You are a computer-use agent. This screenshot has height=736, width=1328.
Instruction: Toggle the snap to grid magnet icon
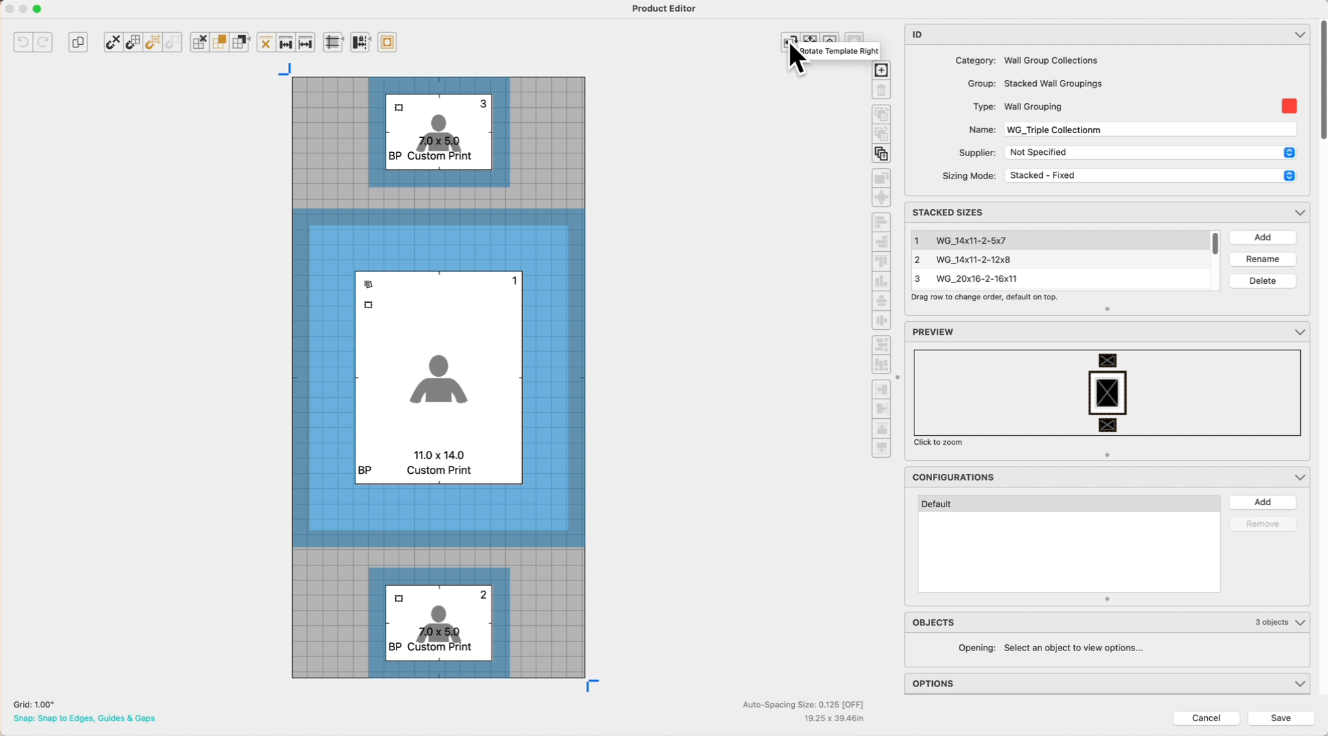[133, 42]
